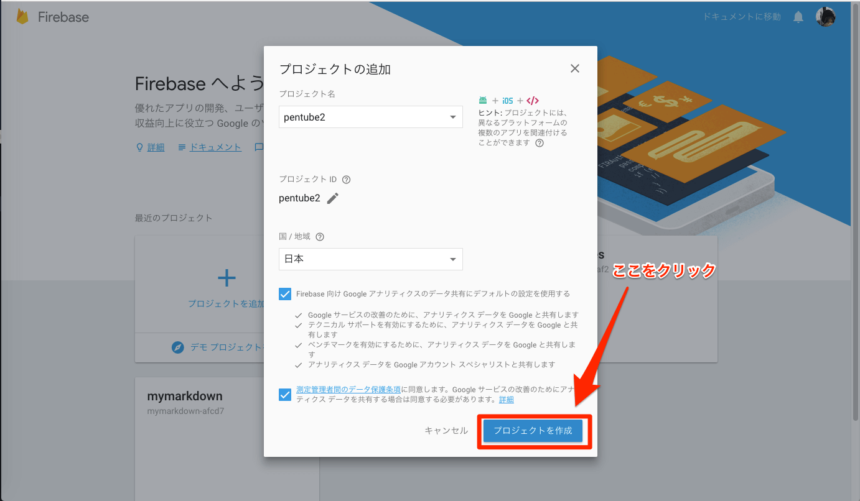The height and width of the screenshot is (501, 860).
Task: Open the プロジェクト名 dropdown arrow
Action: tap(453, 117)
